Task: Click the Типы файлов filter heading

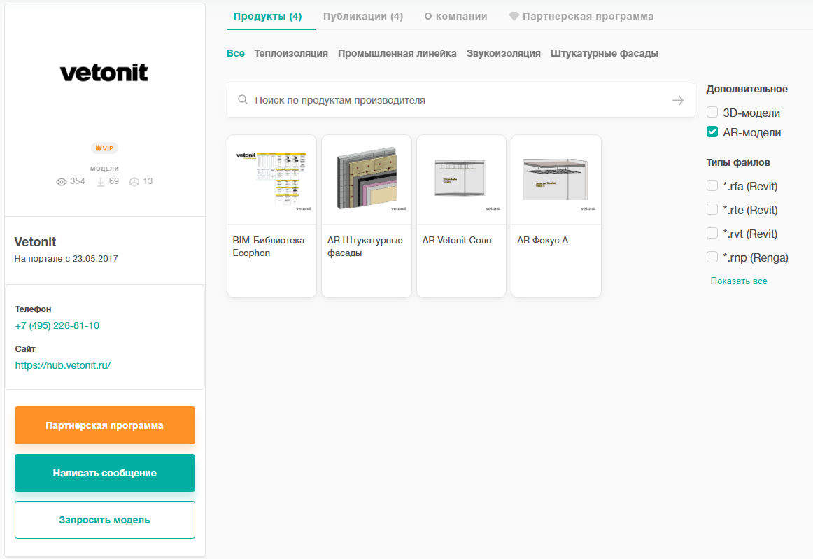Action: coord(738,162)
